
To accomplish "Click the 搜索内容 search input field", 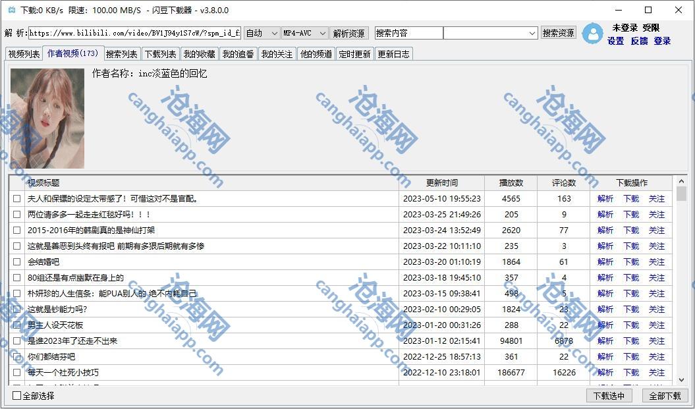I will point(408,33).
